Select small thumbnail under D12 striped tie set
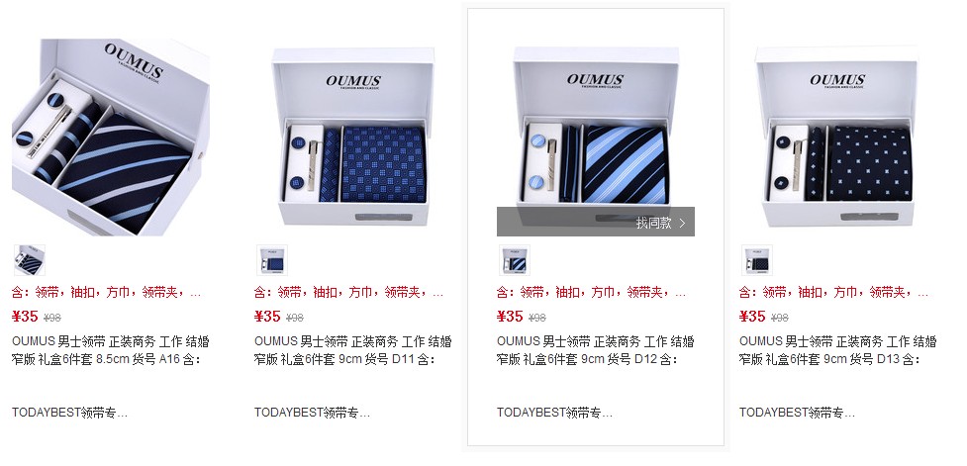The height and width of the screenshot is (466, 967). click(x=515, y=260)
